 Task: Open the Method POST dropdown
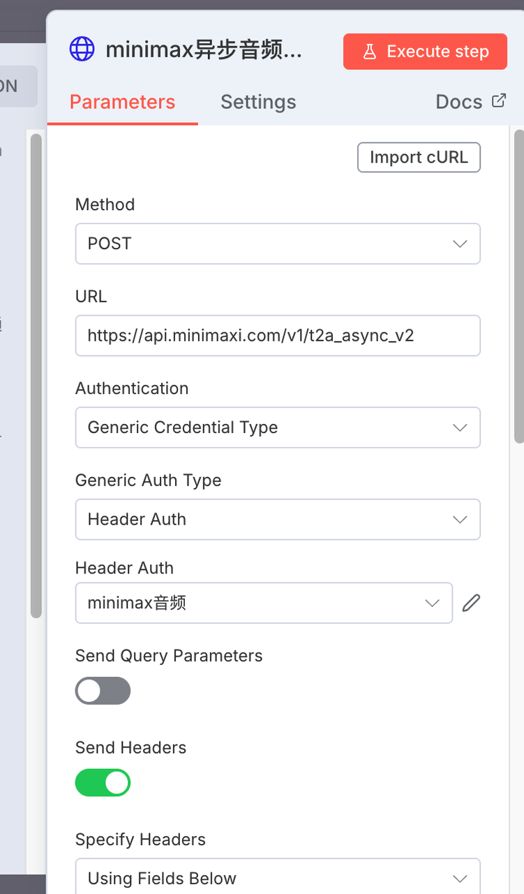click(278, 244)
